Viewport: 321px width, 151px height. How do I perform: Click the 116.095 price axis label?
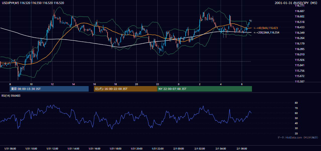pyautogui.click(x=299, y=49)
